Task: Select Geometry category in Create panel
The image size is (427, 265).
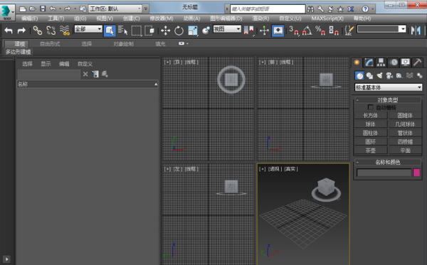Action: pyautogui.click(x=359, y=75)
